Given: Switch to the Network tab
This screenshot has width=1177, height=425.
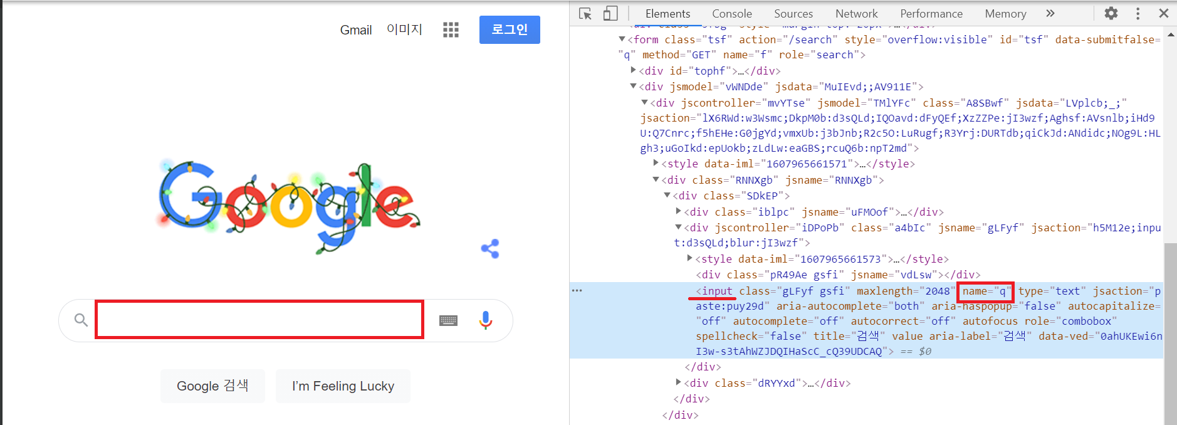Looking at the screenshot, I should [x=856, y=14].
